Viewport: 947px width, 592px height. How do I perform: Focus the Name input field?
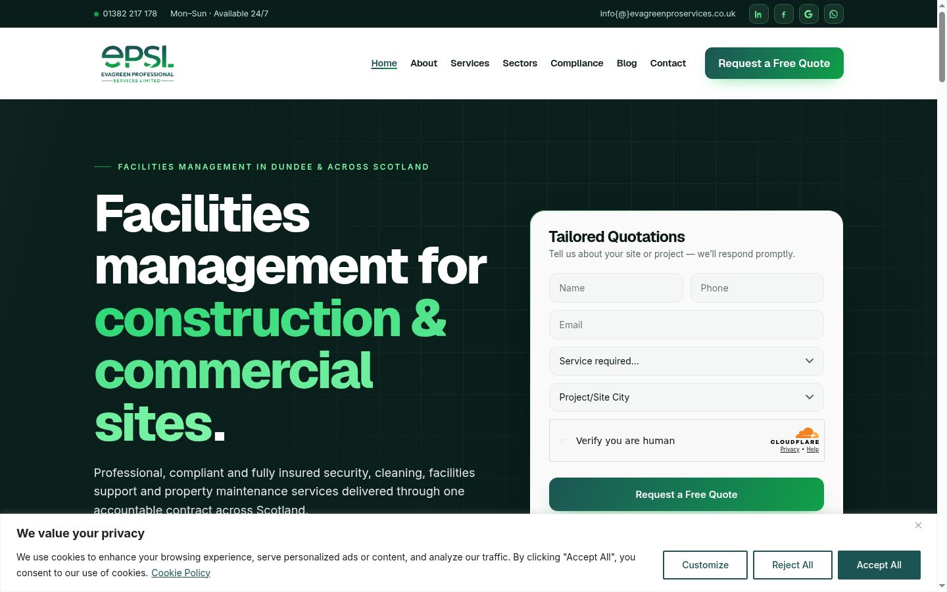(616, 288)
